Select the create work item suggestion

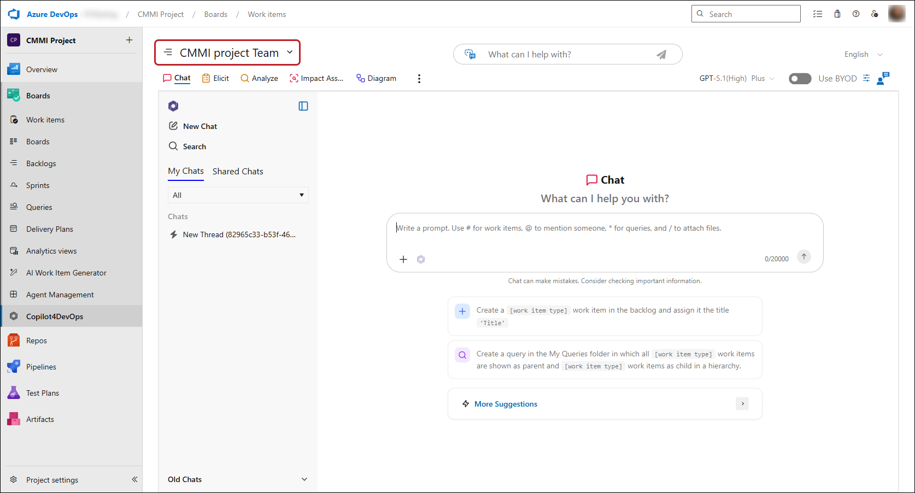click(605, 316)
